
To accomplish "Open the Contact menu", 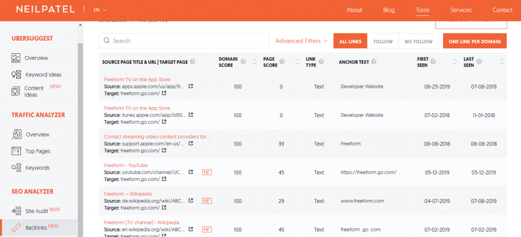I will [502, 10].
